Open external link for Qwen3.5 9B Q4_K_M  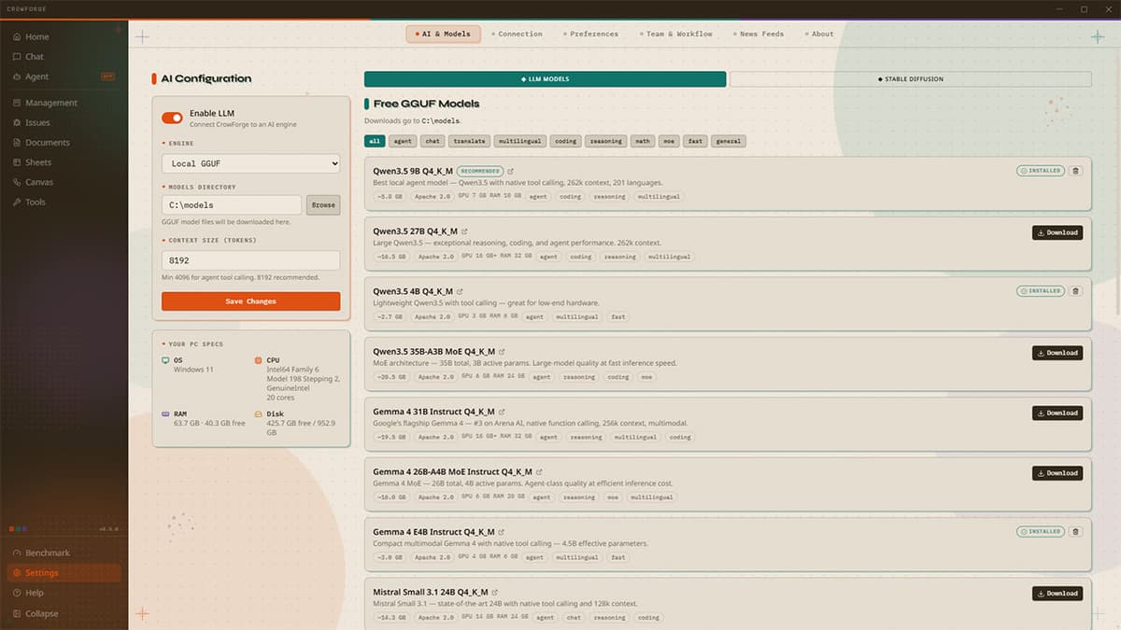511,172
